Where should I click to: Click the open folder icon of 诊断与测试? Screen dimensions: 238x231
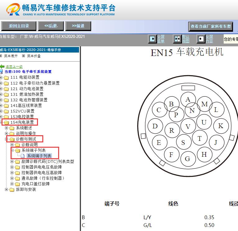coord(12,139)
